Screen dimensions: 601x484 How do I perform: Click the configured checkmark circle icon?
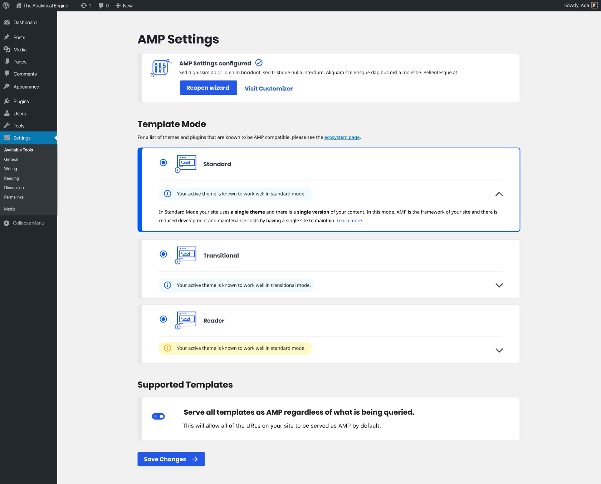click(259, 63)
